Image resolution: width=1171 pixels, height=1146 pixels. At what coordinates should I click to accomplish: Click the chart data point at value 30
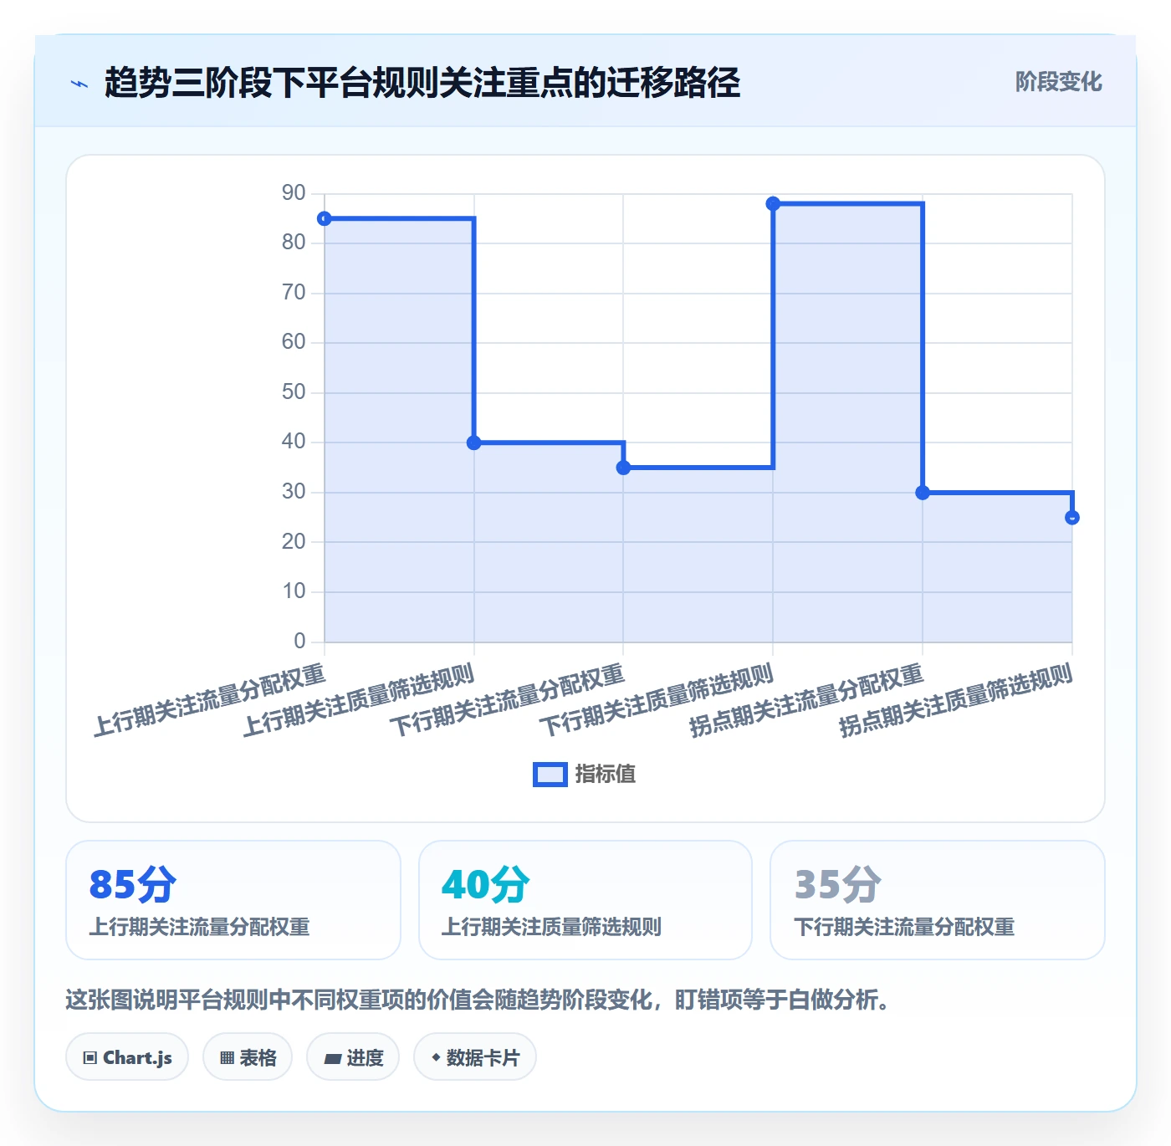923,493
